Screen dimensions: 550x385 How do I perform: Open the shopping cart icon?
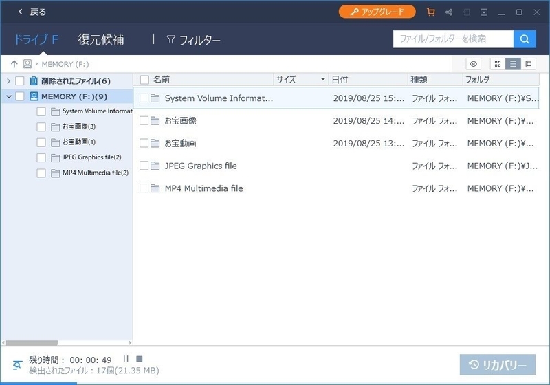click(x=431, y=12)
